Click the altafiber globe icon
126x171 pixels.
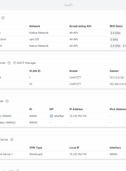tap(51, 116)
